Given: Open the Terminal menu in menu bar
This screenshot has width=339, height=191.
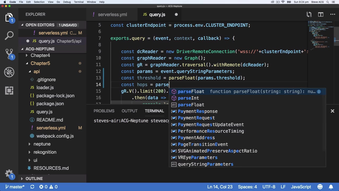Looking at the screenshot, I should click(x=79, y=2).
